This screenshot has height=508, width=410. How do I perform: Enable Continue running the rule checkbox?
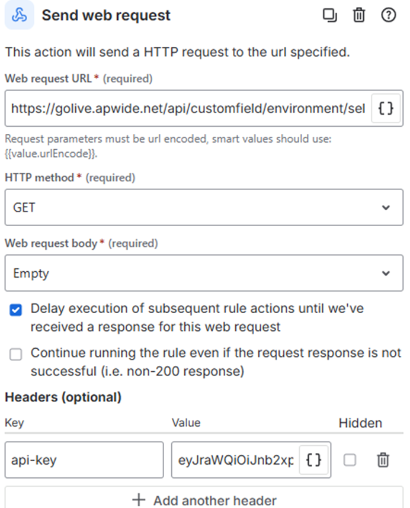pos(17,354)
